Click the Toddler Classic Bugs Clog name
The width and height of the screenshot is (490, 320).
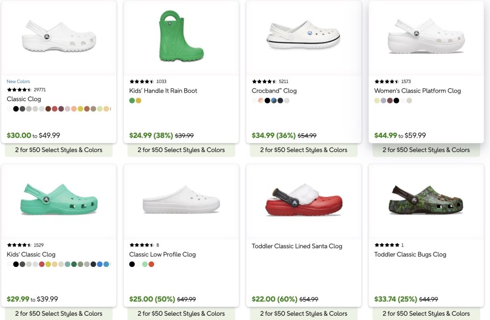pos(410,255)
